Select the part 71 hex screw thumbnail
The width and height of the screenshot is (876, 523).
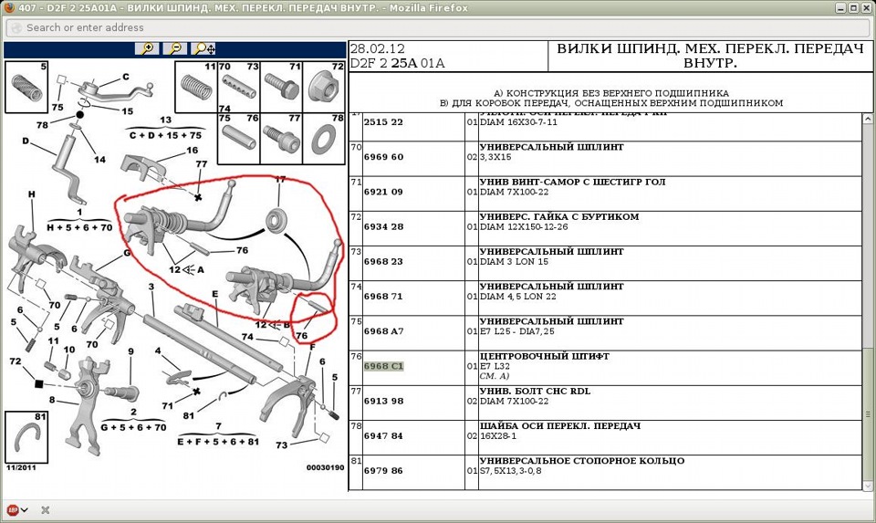tap(282, 88)
